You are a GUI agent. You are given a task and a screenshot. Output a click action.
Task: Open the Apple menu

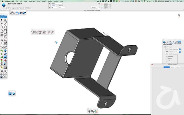click(x=3, y=1)
